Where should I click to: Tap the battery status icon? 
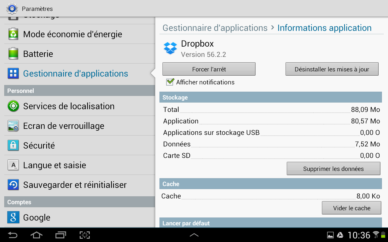pyautogui.click(x=383, y=235)
